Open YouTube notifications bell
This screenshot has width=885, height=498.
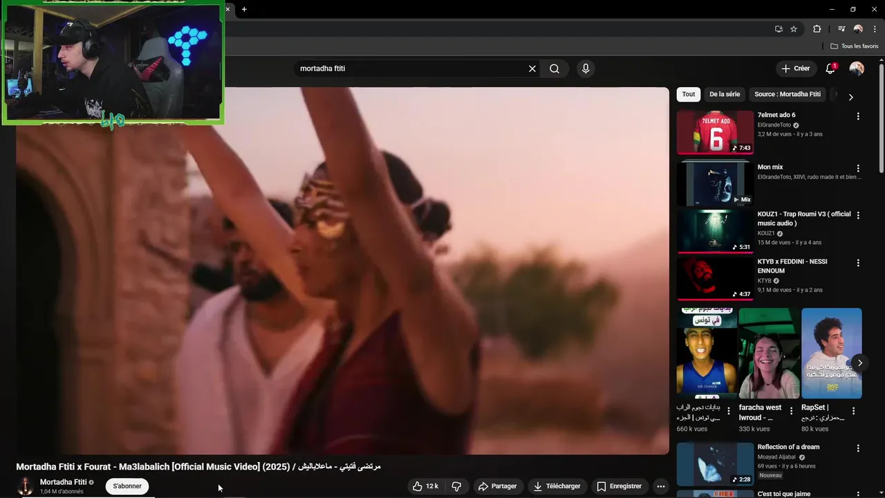830,68
